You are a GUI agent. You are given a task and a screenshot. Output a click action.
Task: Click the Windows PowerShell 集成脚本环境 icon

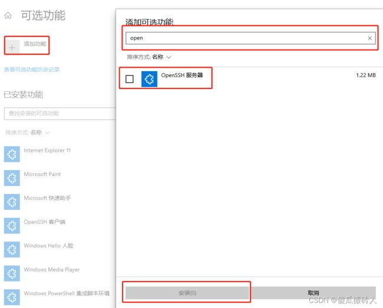[x=12, y=297]
